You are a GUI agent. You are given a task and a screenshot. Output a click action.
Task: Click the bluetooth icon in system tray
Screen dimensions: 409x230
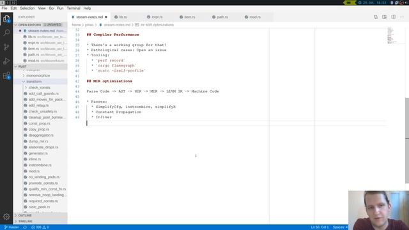392,3
